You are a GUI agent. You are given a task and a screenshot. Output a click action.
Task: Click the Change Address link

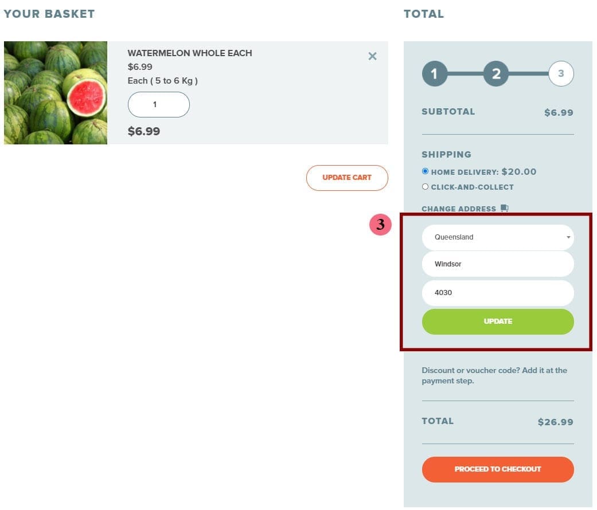click(x=458, y=209)
